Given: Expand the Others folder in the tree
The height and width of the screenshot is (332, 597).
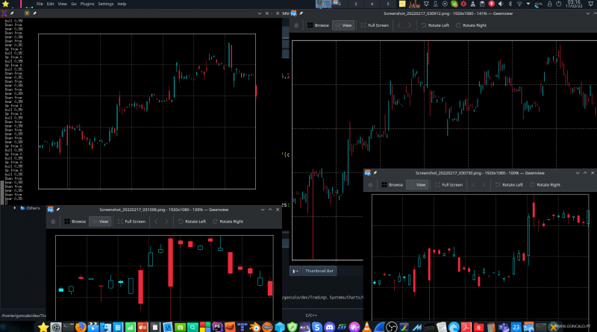Looking at the screenshot, I should pyautogui.click(x=14, y=207).
